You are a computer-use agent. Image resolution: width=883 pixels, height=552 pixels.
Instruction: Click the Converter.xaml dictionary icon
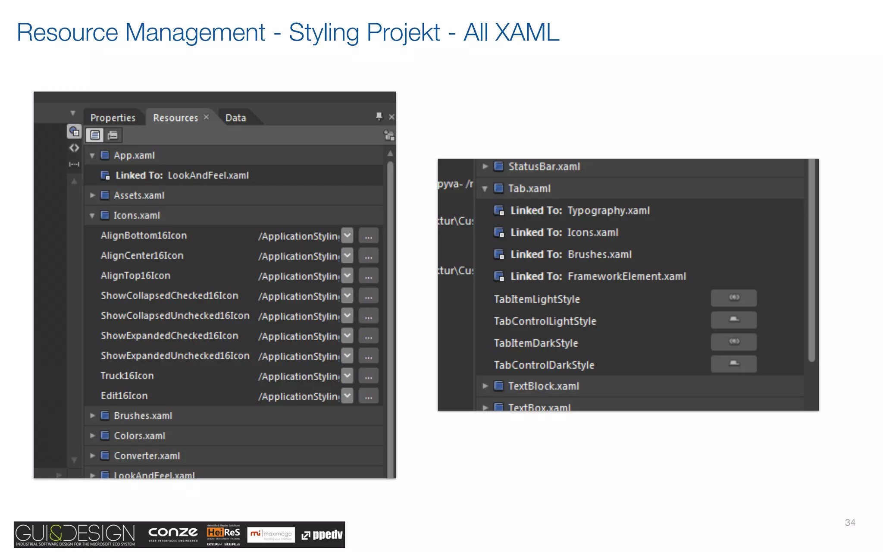[x=105, y=455]
